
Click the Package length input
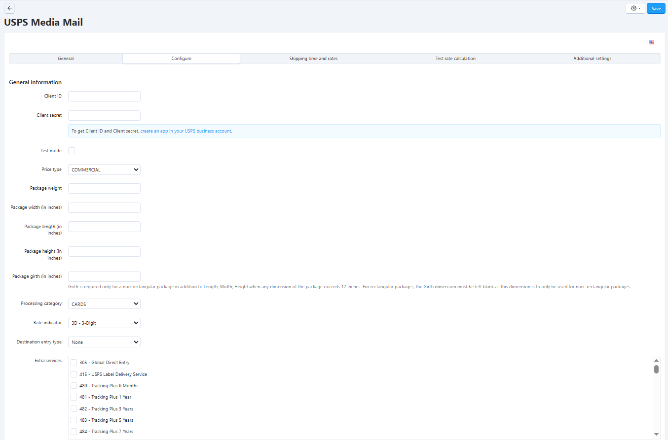104,227
